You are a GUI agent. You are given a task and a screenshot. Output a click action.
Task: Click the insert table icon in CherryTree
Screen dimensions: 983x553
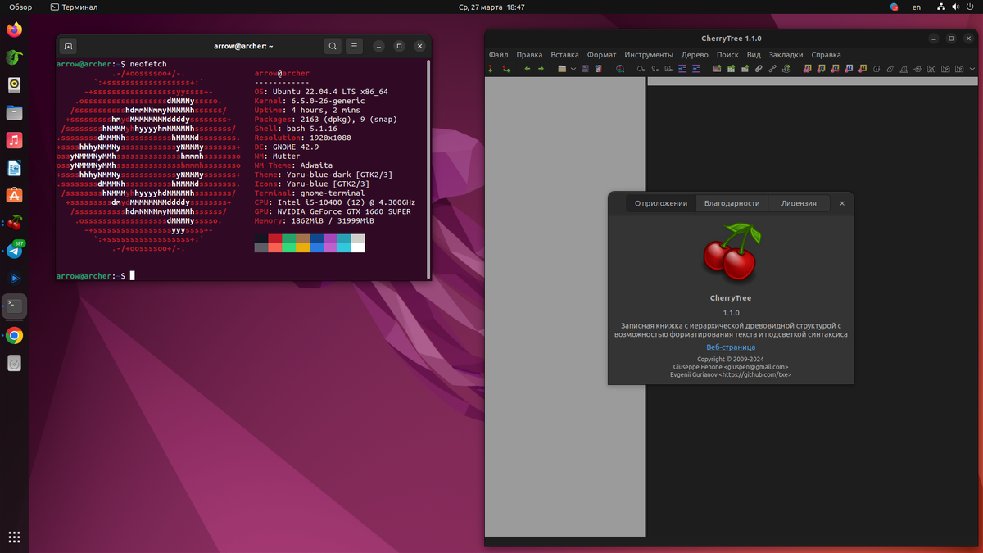[x=731, y=69]
